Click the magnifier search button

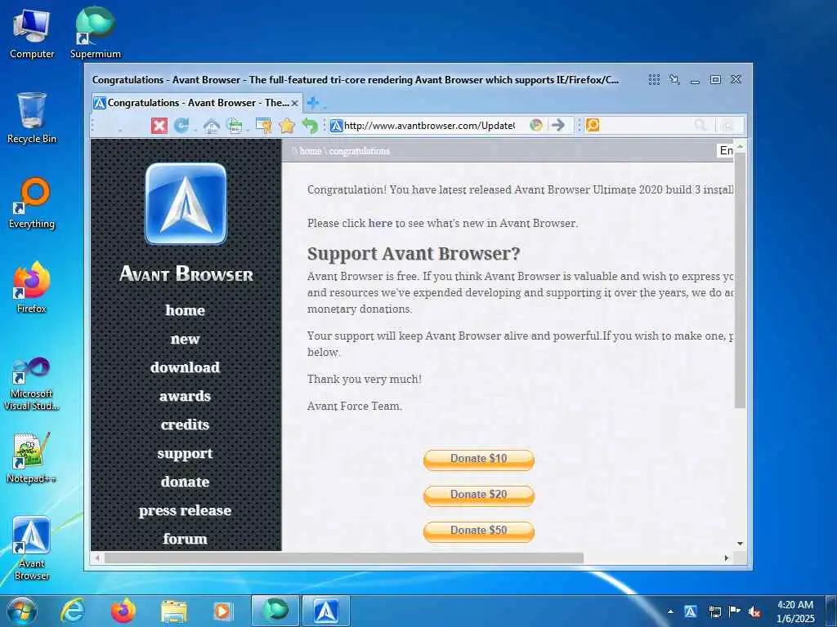[x=700, y=125]
